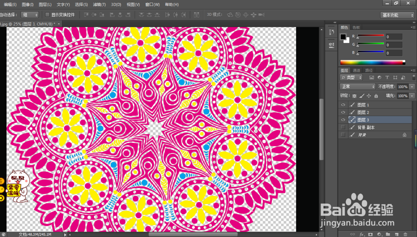This screenshot has height=237, width=417.
Task: Open the 填充 fill arrow dropdown
Action: [x=412, y=96]
